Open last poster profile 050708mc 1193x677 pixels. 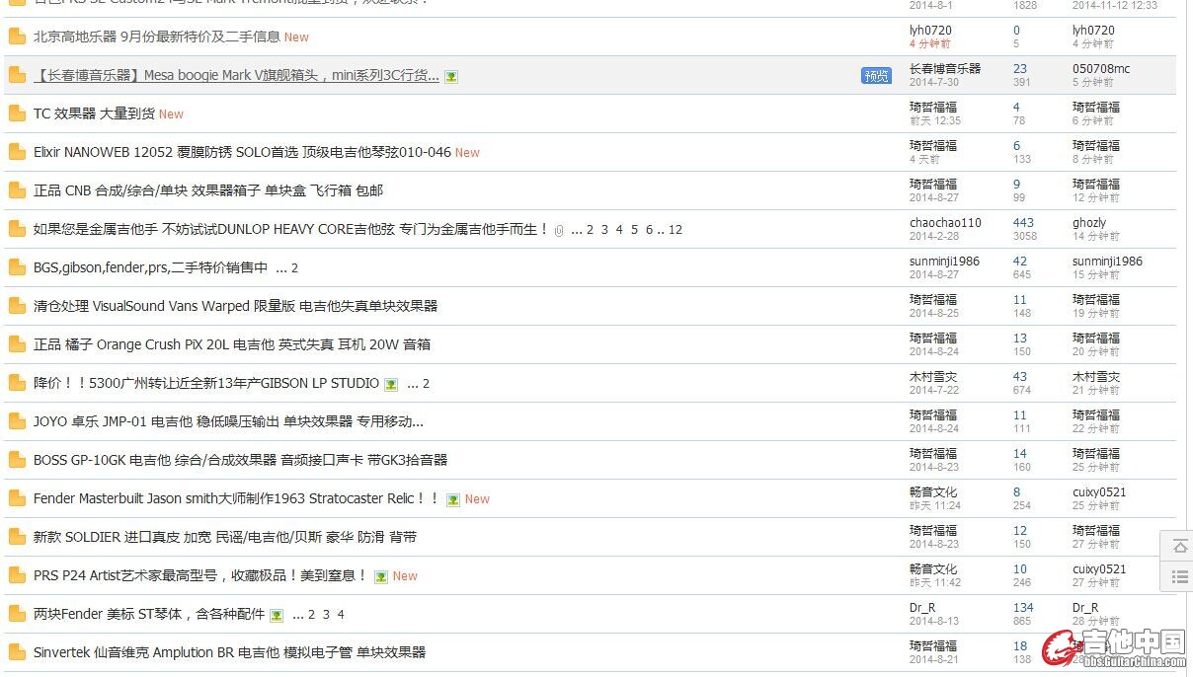click(1101, 69)
